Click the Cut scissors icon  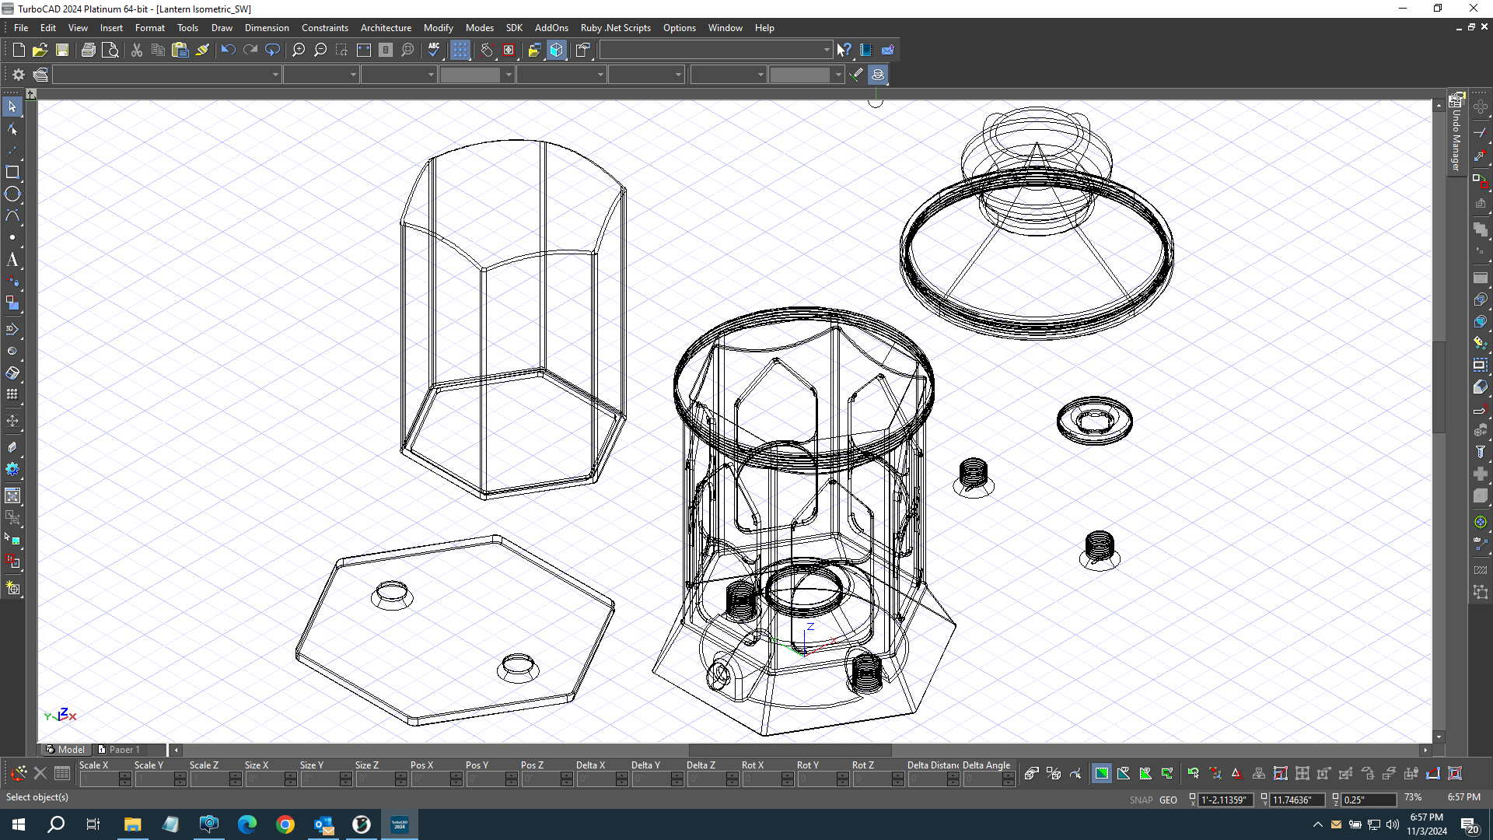pos(137,50)
